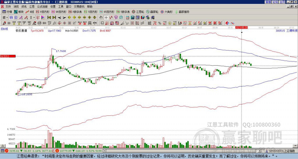Viewport: 298px width, 159px height.
Task: Open the 浏览 menu
Action: pyautogui.click(x=16, y=7)
